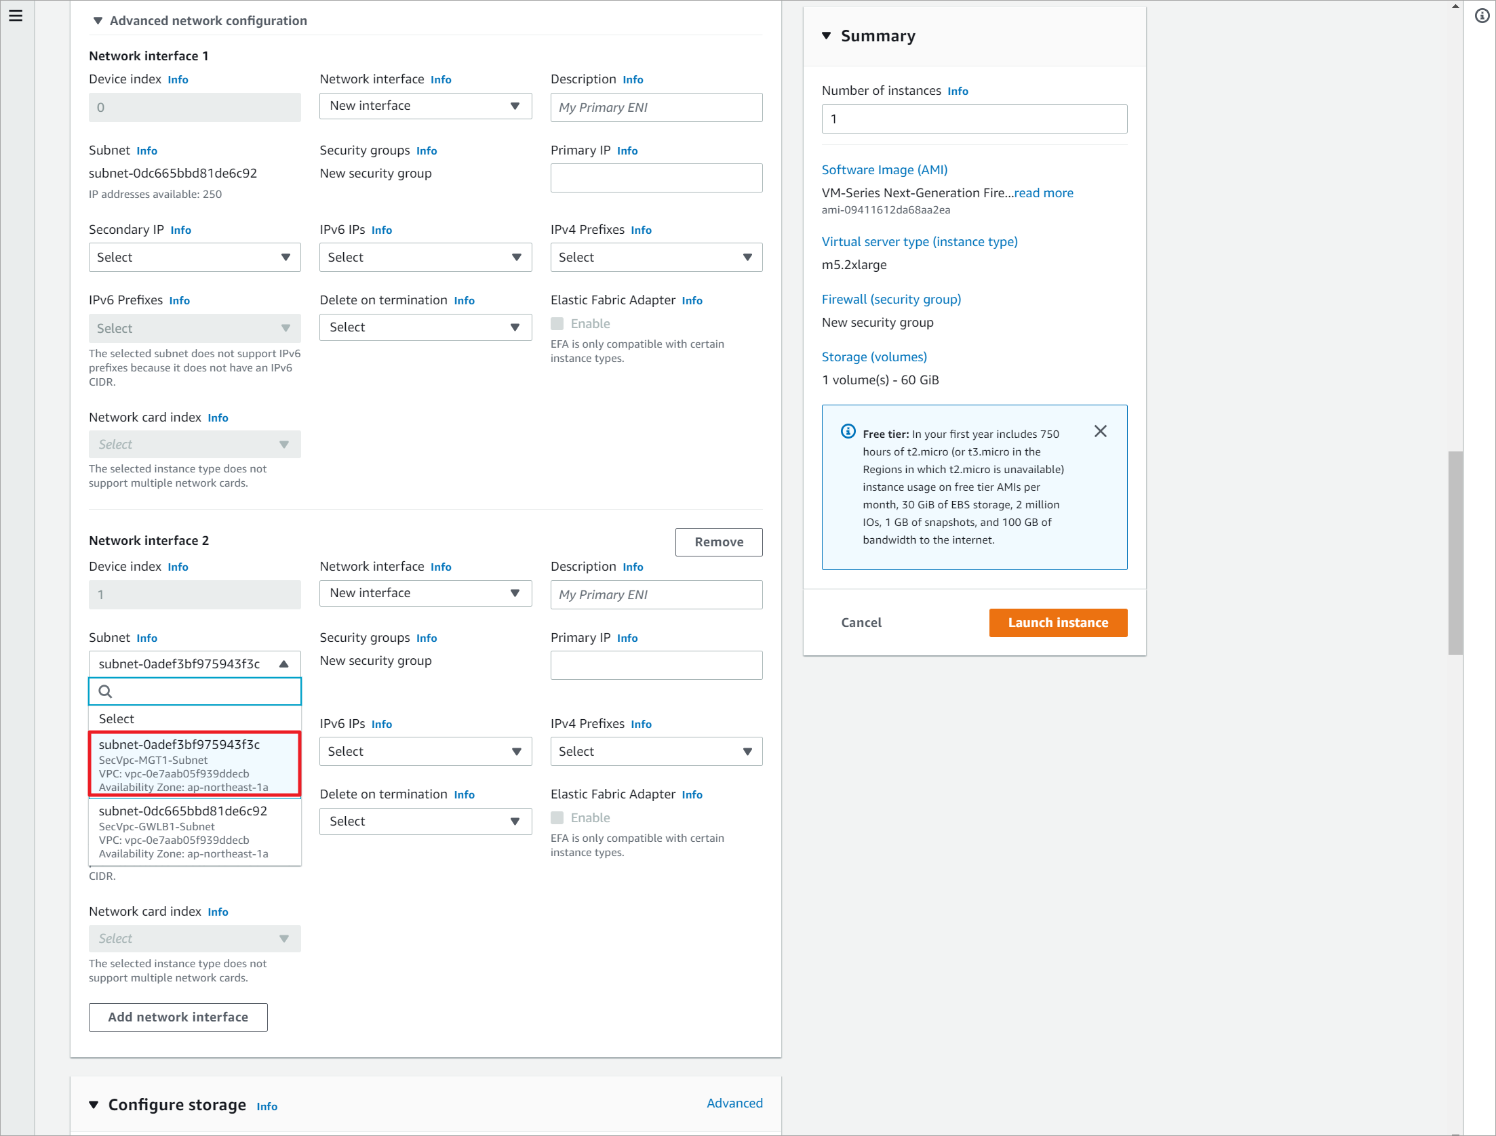
Task: Click Info next to Number of instances
Action: click(958, 92)
